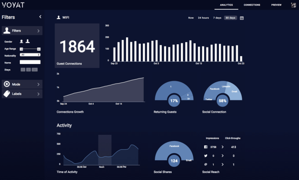Click the 124 Social Shares circle
This screenshot has width=299, height=180.
pos(174,161)
